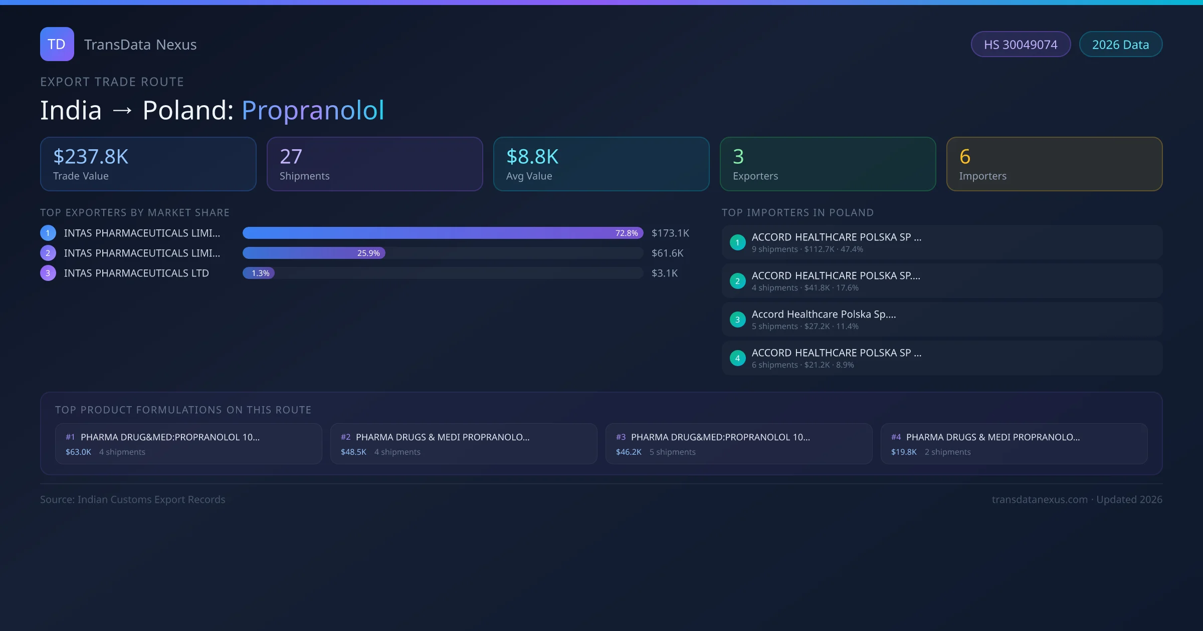
Task: Open formulation #4 card worth $19.8K
Action: coord(1014,444)
